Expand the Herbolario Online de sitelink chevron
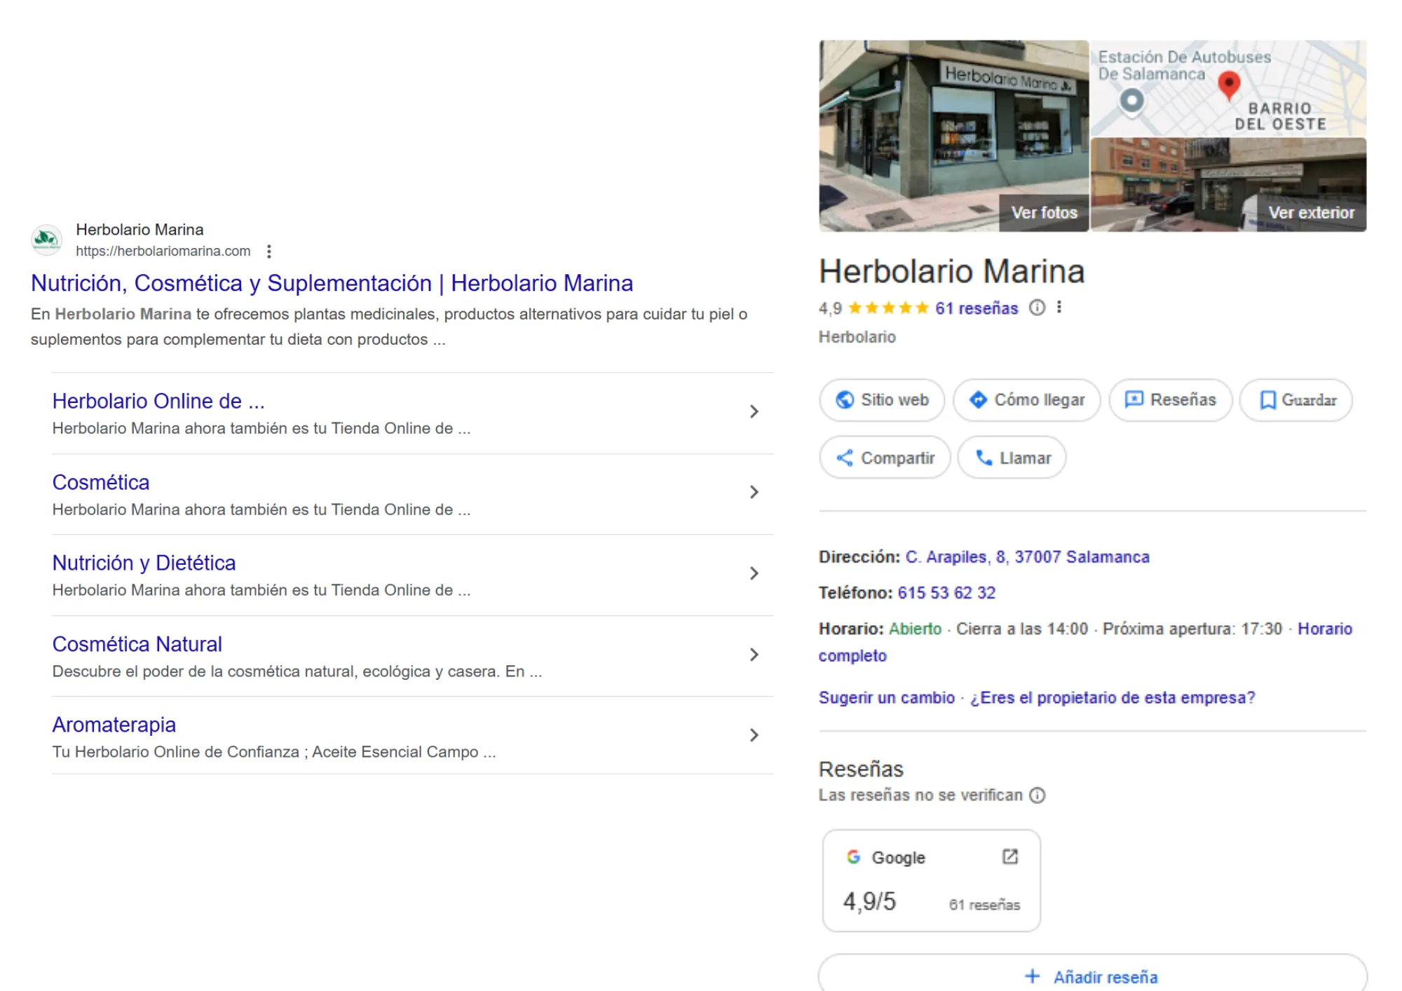Screen dimensions: 1402x991 (x=754, y=412)
